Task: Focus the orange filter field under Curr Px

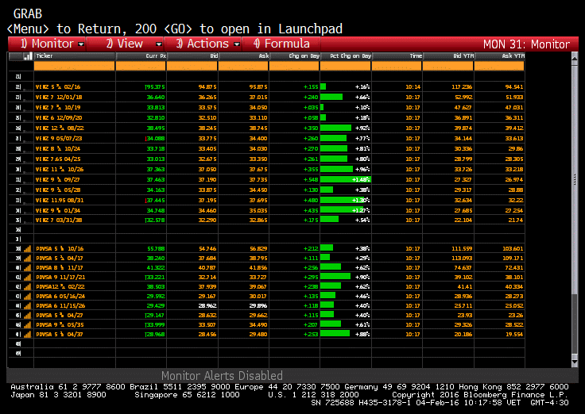Action: 141,67
